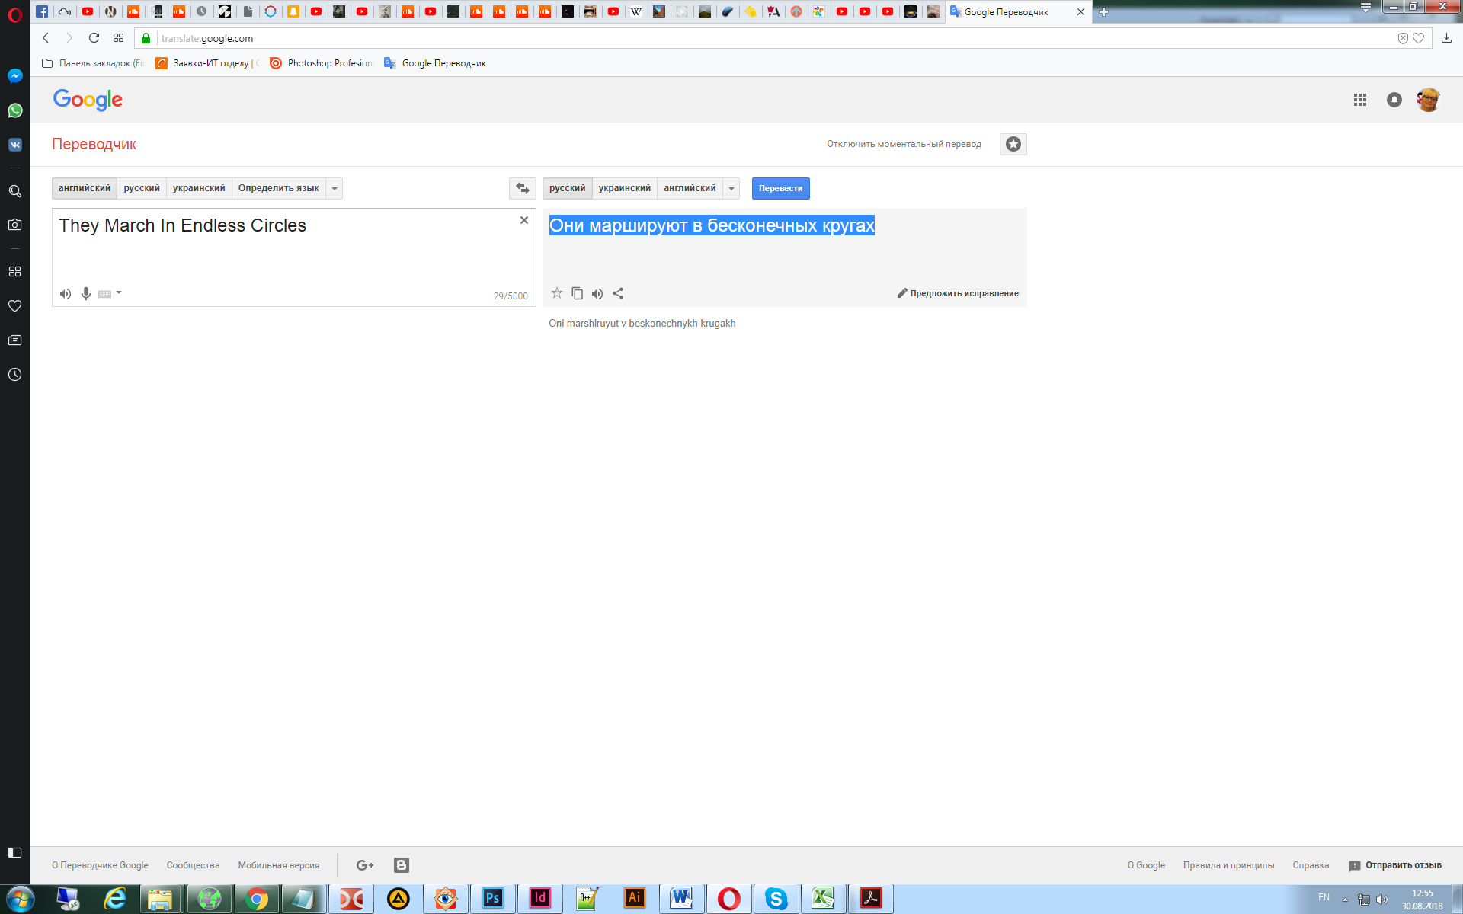Image resolution: width=1463 pixels, height=914 pixels.
Task: Click О Переводчике Google footer link
Action: 100,865
